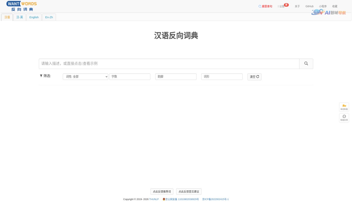Open the En-Zh tab

49,17
